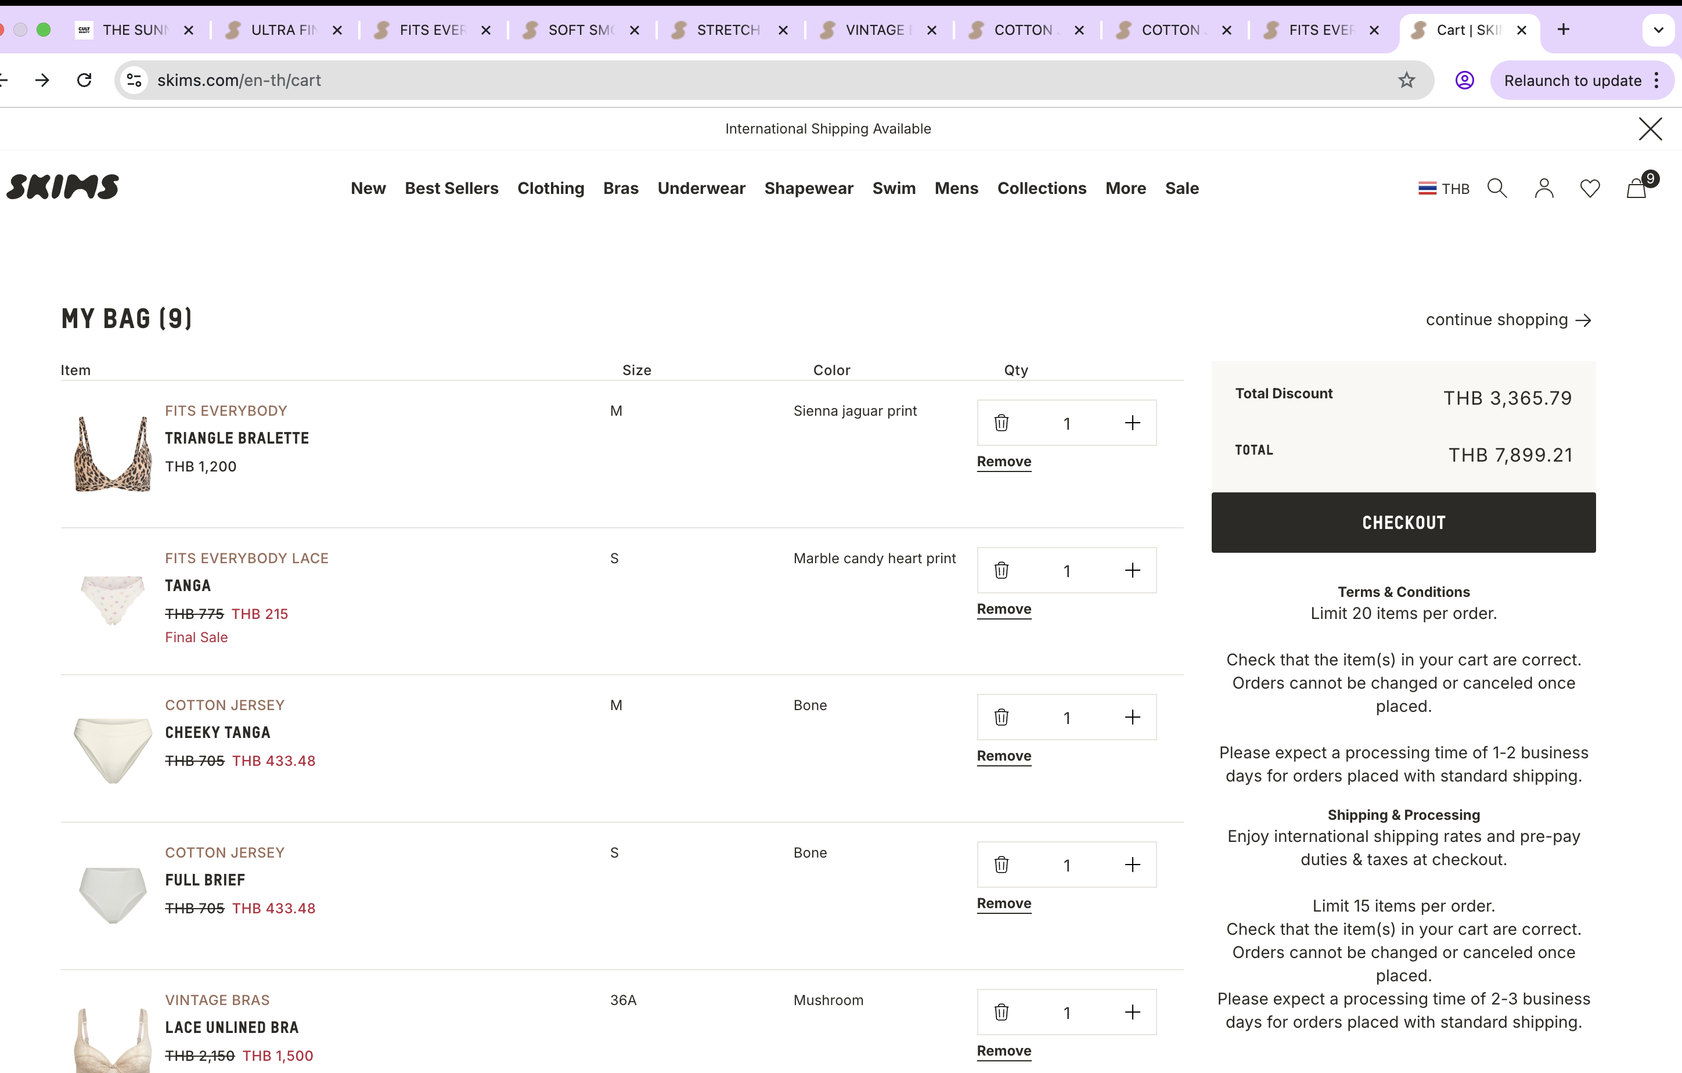Expand the More menu
The height and width of the screenshot is (1073, 1682).
pos(1125,188)
